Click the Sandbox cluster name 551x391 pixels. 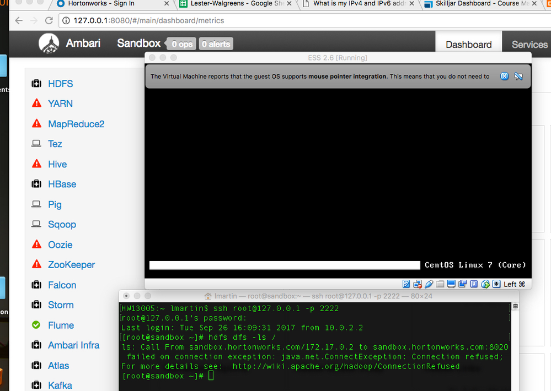(x=139, y=43)
